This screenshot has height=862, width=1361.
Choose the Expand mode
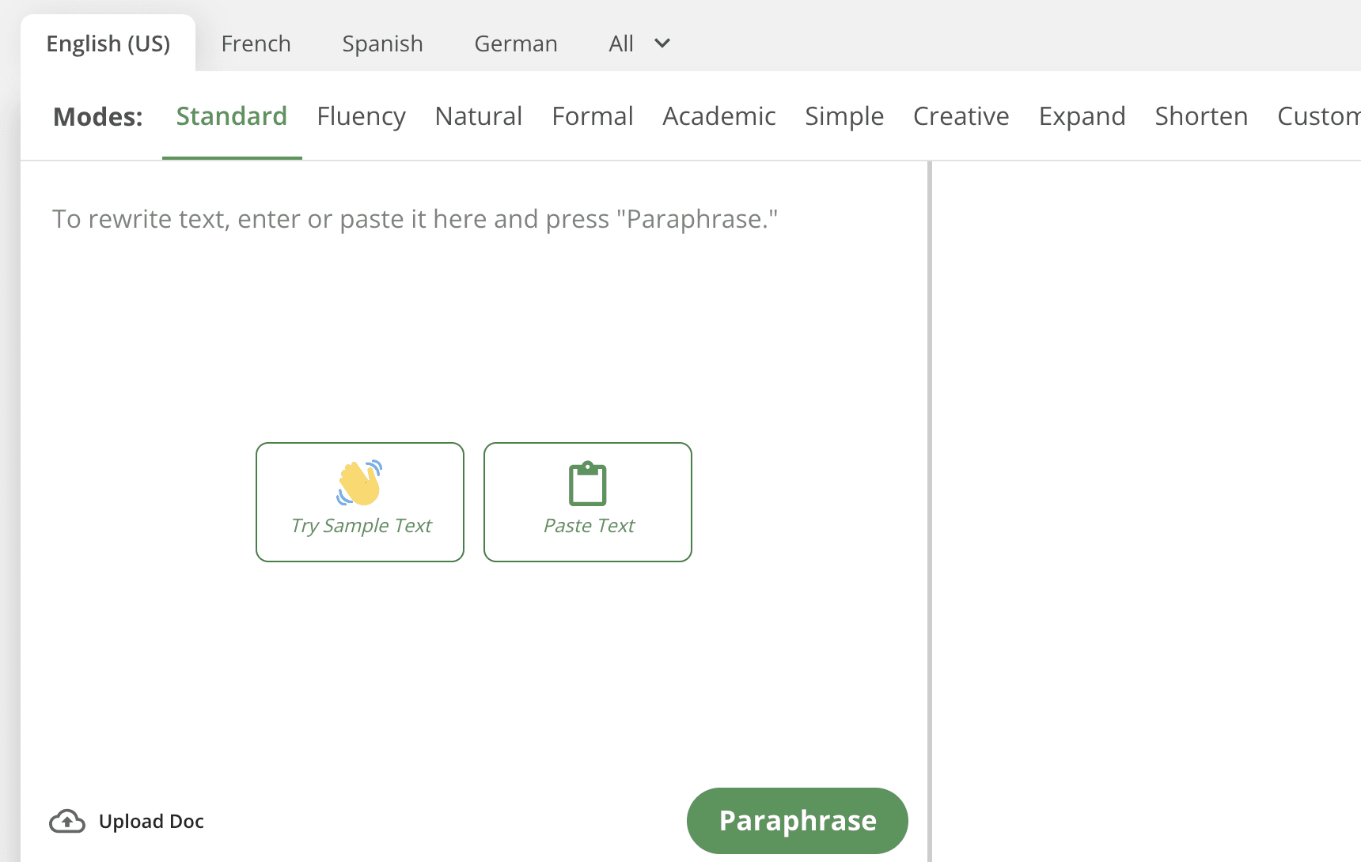pos(1082,116)
